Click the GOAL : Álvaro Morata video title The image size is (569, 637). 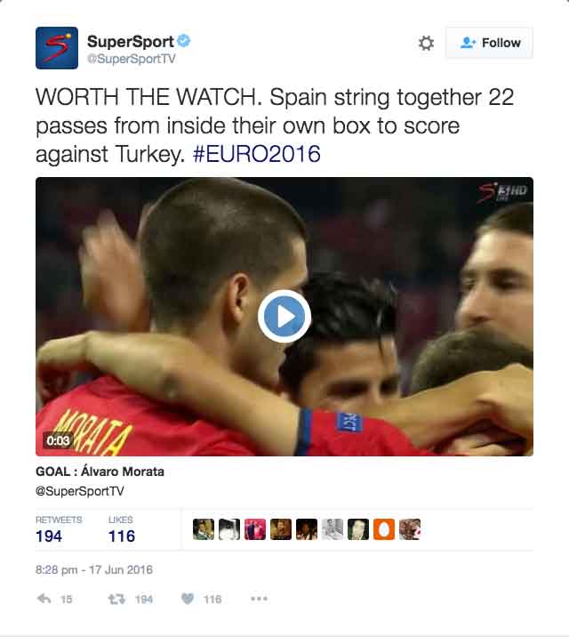point(100,472)
